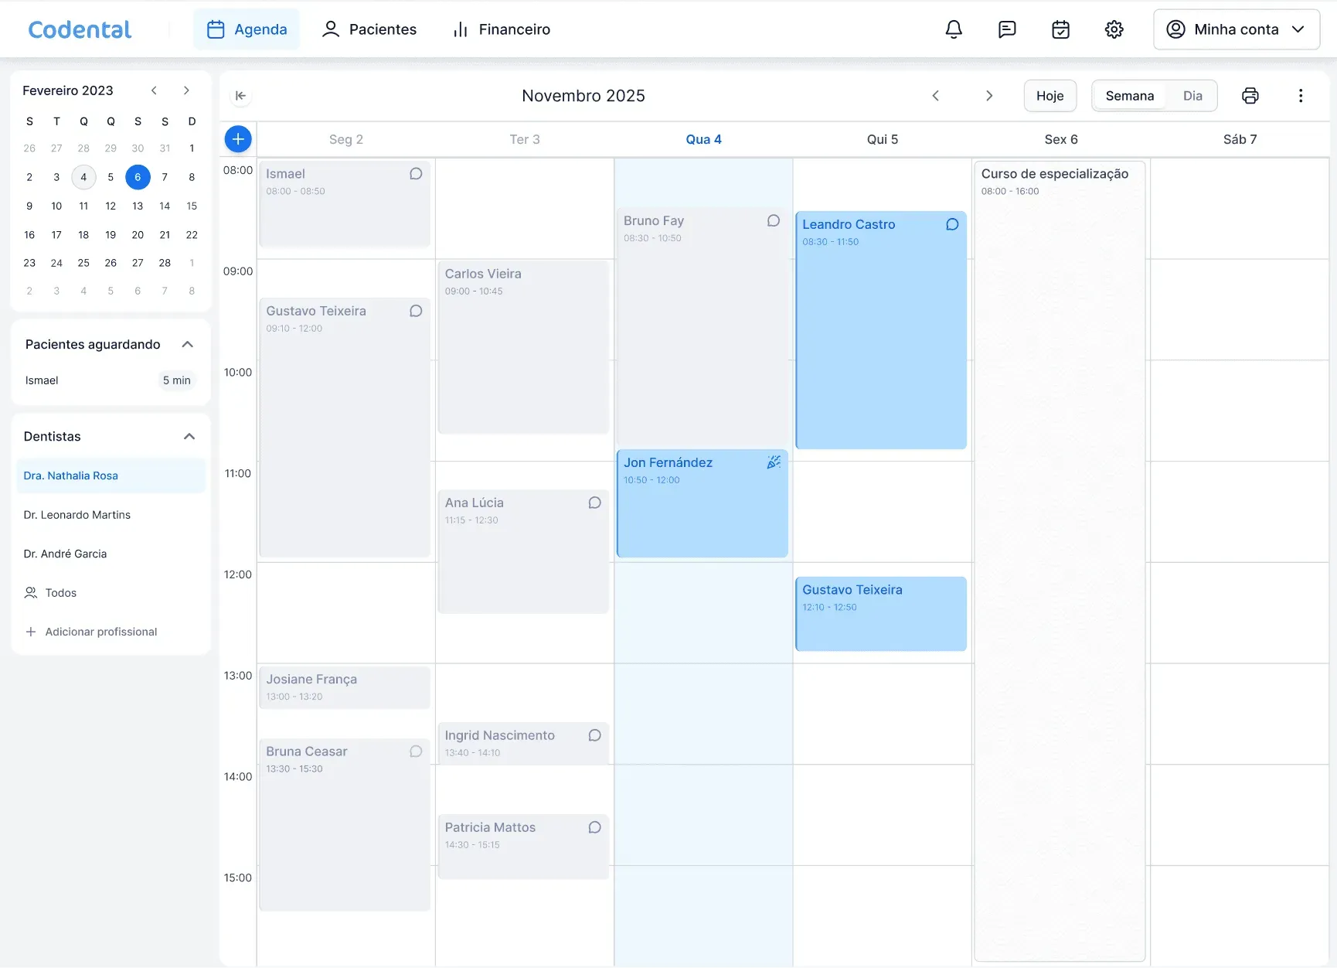The height and width of the screenshot is (968, 1337).
Task: Click chat icon on Ingrid Nascimento appointment
Action: [x=594, y=735]
